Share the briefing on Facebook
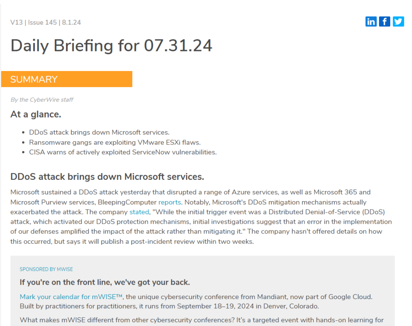The width and height of the screenshot is (412, 326). [385, 21]
